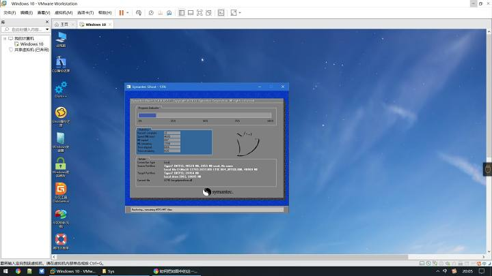Click the send Ctrl+Alt+Del toolbar icon

(139, 13)
